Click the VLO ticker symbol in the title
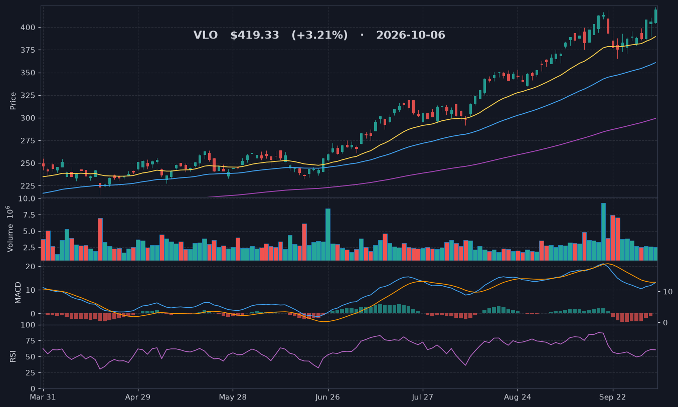Screen dimensions: 678x407 (206, 36)
